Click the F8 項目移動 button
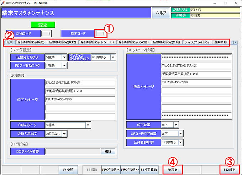Image resolution: width=242 pixels, height=175 pixels. tap(149, 170)
